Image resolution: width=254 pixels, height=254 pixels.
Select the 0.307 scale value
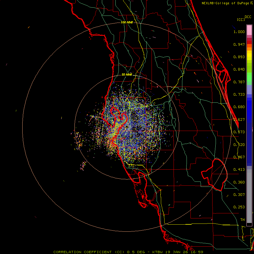[x=239, y=195]
